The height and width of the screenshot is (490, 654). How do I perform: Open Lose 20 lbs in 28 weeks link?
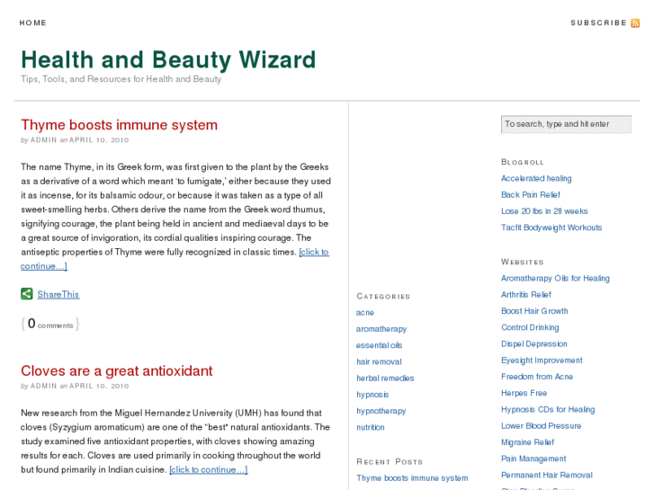pyautogui.click(x=544, y=211)
